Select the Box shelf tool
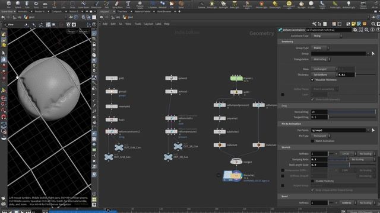Viewport: 380px width, 213px height. click(x=9, y=4)
